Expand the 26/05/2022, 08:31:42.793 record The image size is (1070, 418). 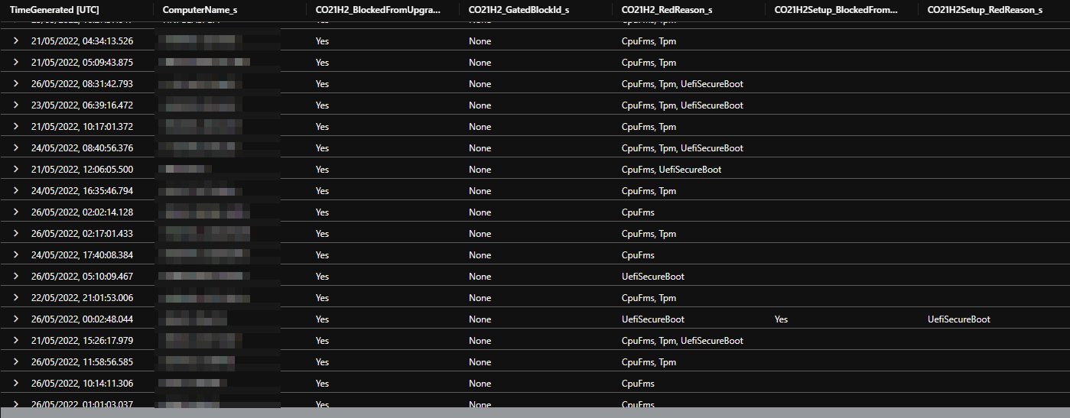point(15,84)
